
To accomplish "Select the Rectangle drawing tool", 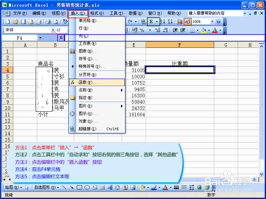I will [79, 187].
